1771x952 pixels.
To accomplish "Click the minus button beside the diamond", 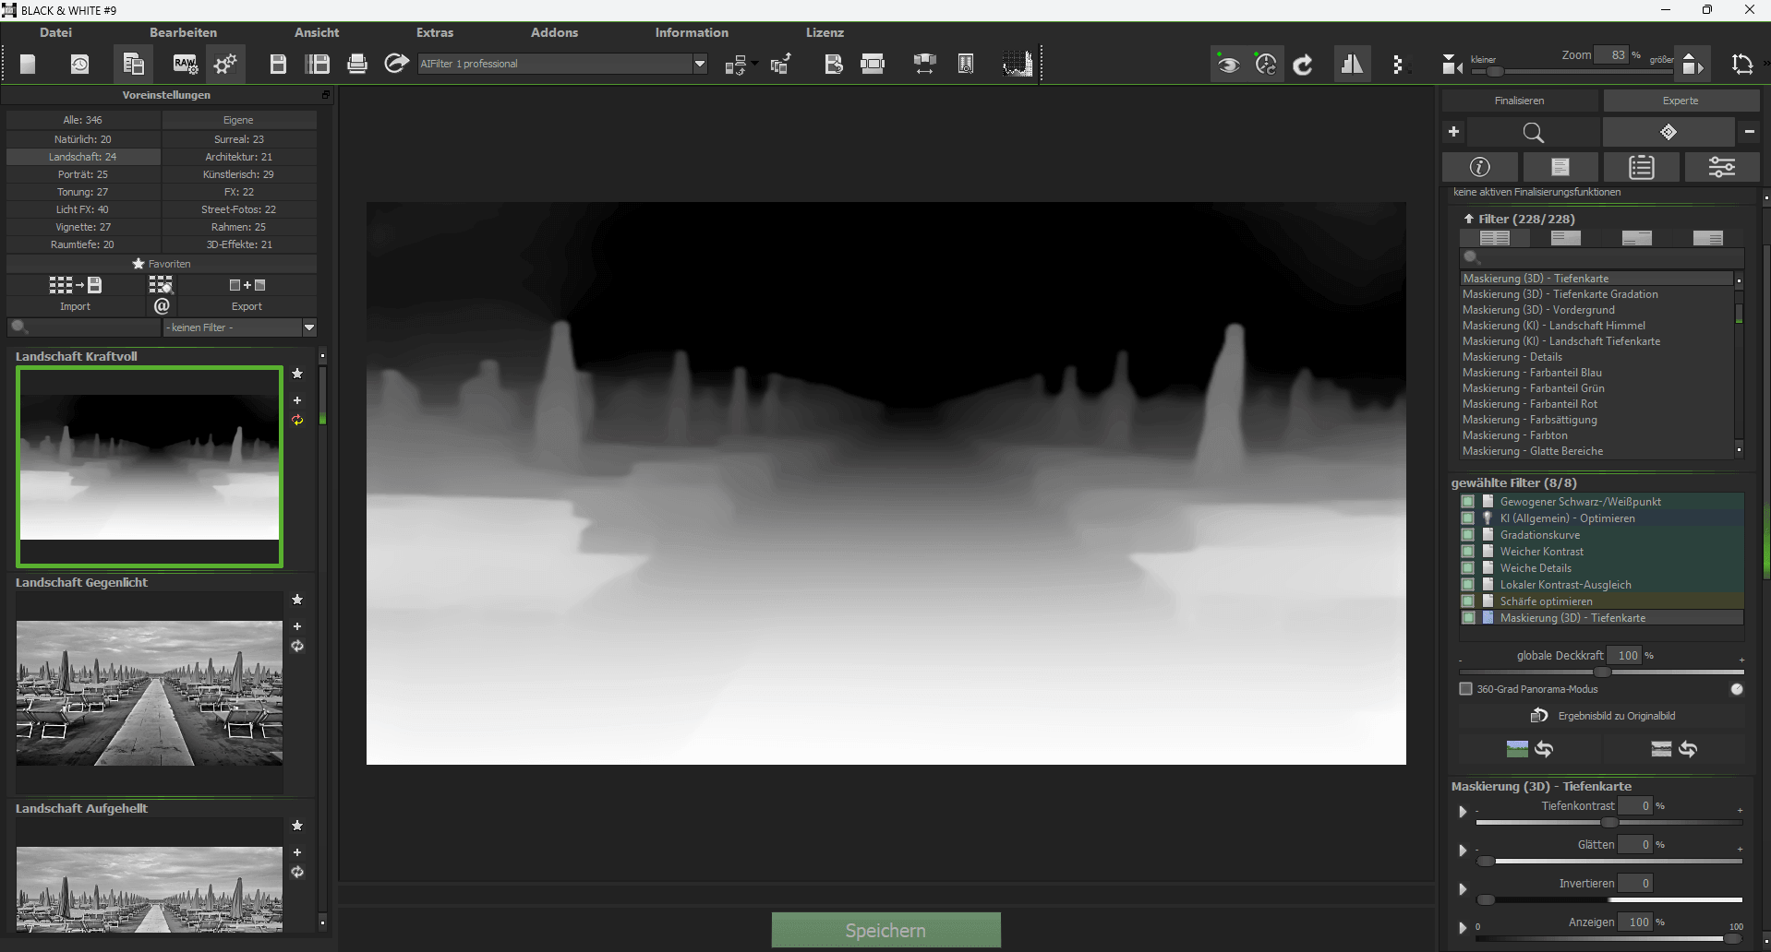I will 1749,133.
